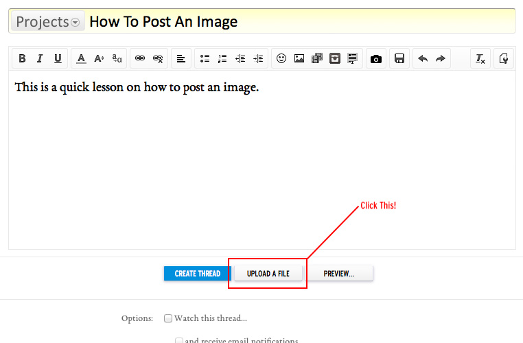Undo the last edit
Image resolution: width=523 pixels, height=343 pixels.
click(423, 59)
